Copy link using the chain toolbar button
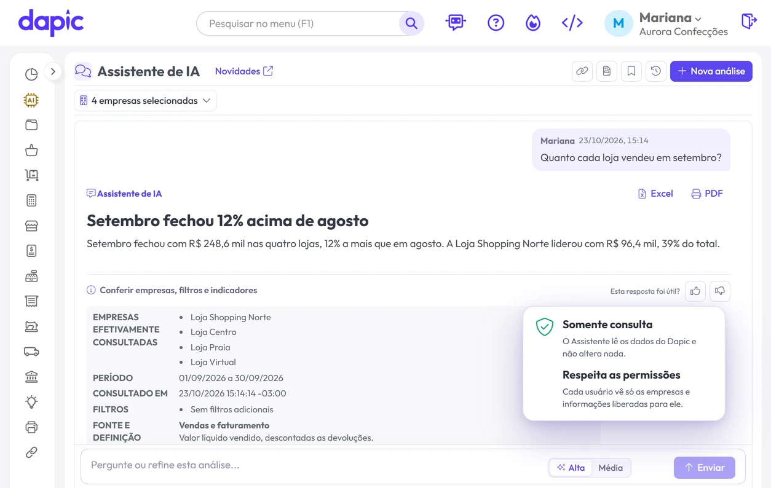771x488 pixels. click(x=582, y=71)
